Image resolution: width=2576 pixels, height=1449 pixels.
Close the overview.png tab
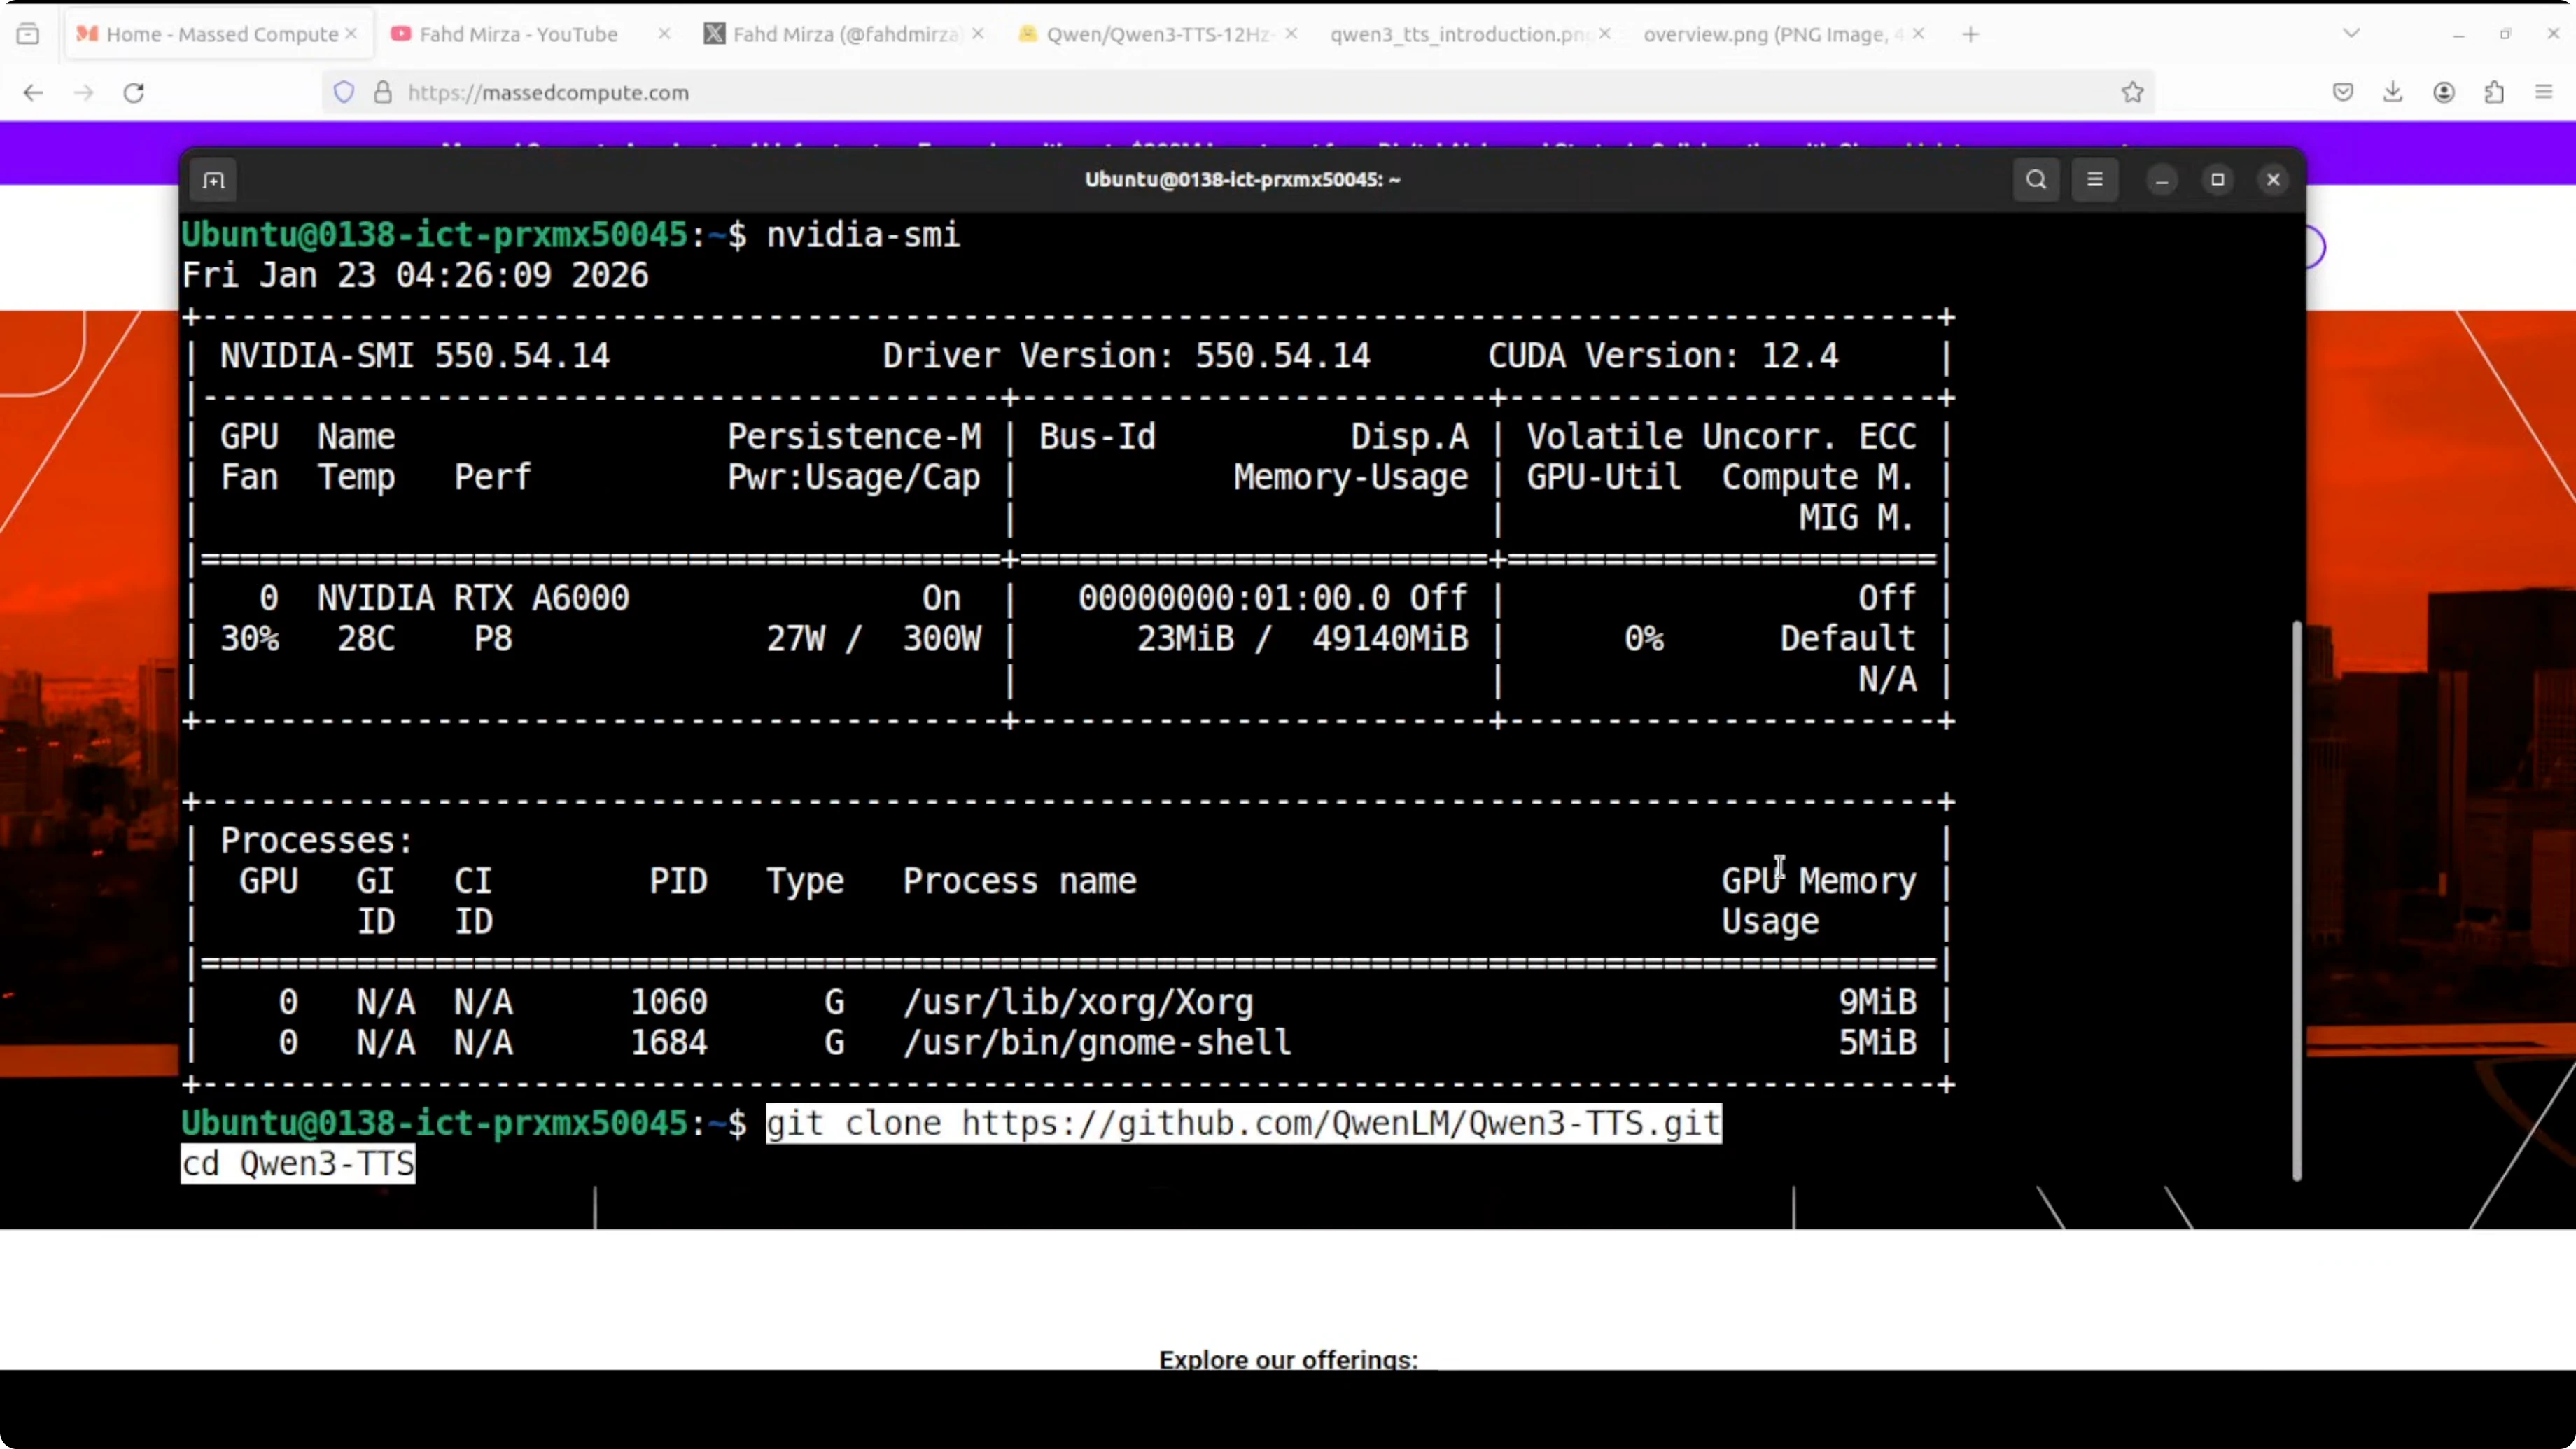[1918, 34]
